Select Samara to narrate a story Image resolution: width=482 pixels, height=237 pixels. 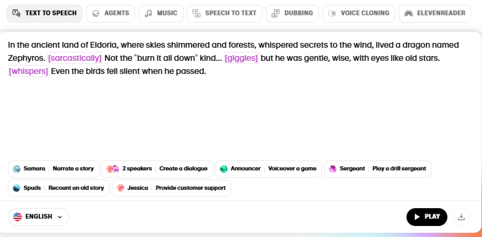(x=53, y=169)
